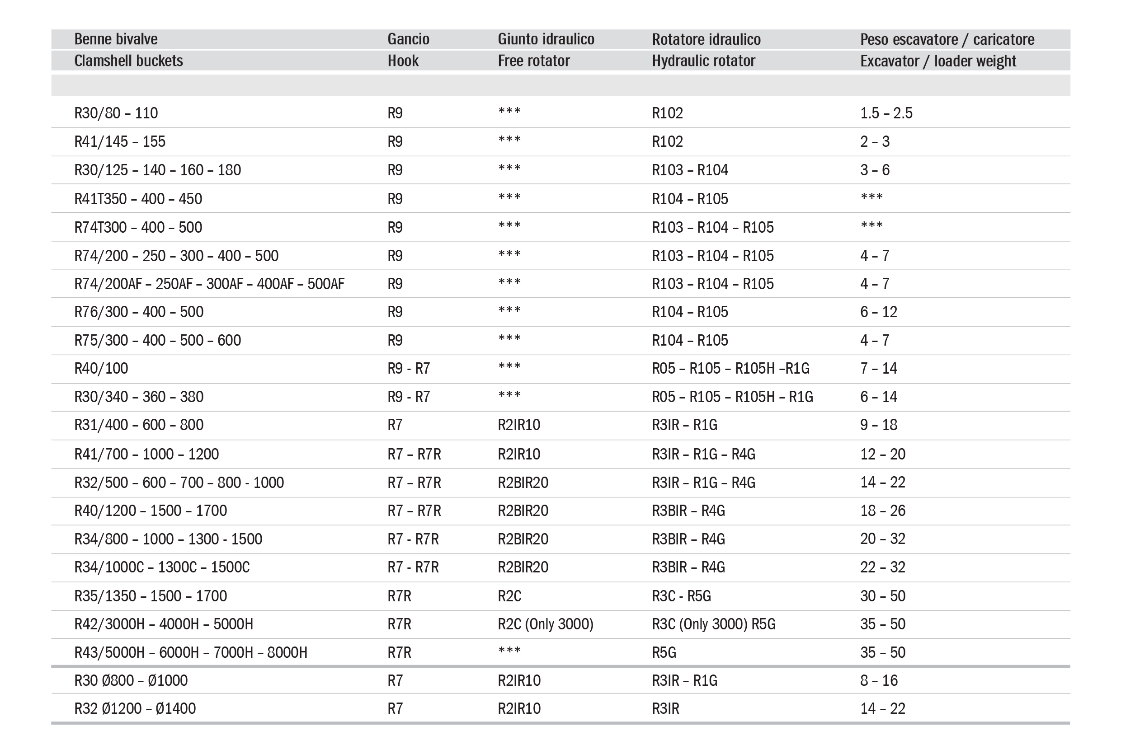Select the R40/100 bucket cell
The height and width of the screenshot is (731, 1121).
[101, 368]
